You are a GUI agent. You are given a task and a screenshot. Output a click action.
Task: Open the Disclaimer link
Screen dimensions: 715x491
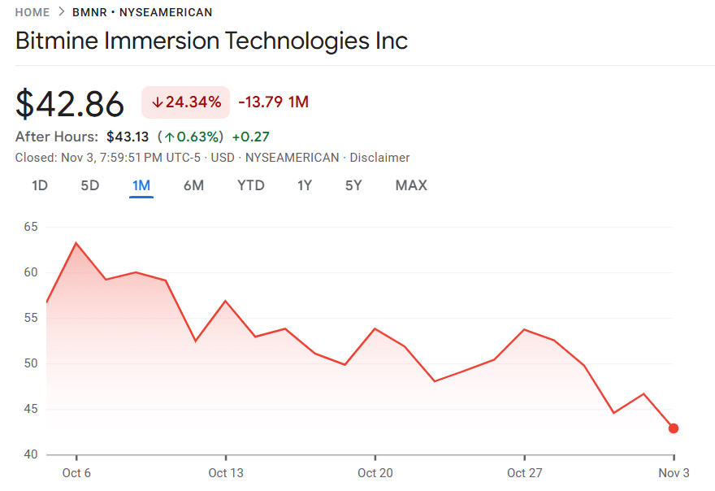pos(379,158)
